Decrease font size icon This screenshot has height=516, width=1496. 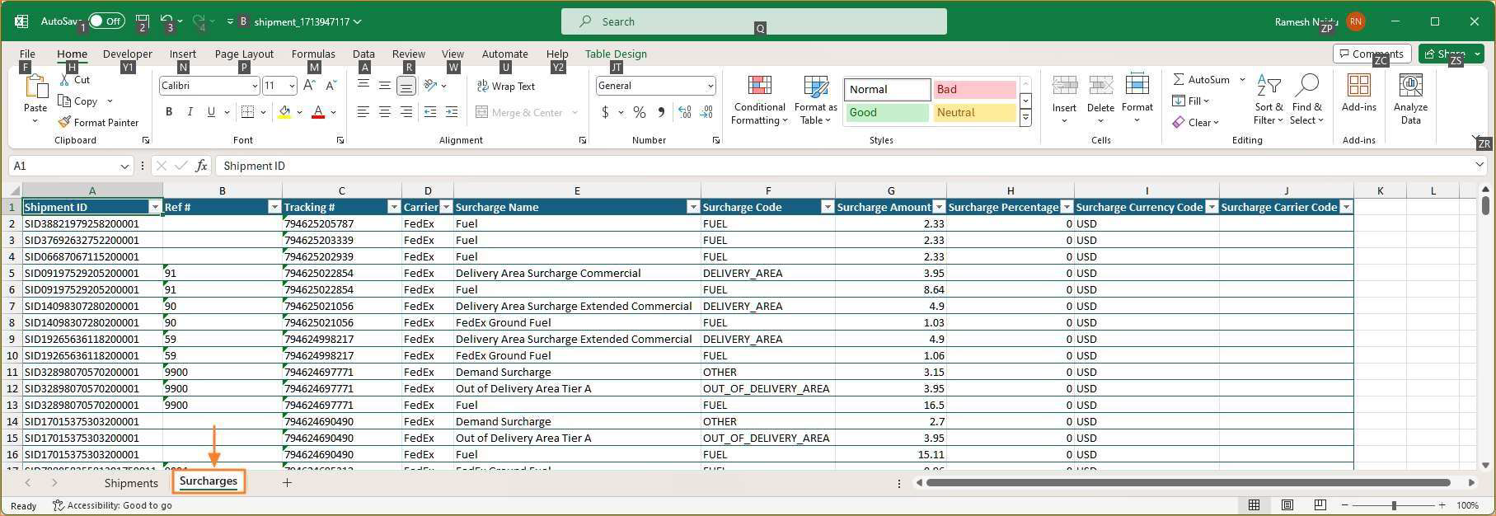[331, 85]
